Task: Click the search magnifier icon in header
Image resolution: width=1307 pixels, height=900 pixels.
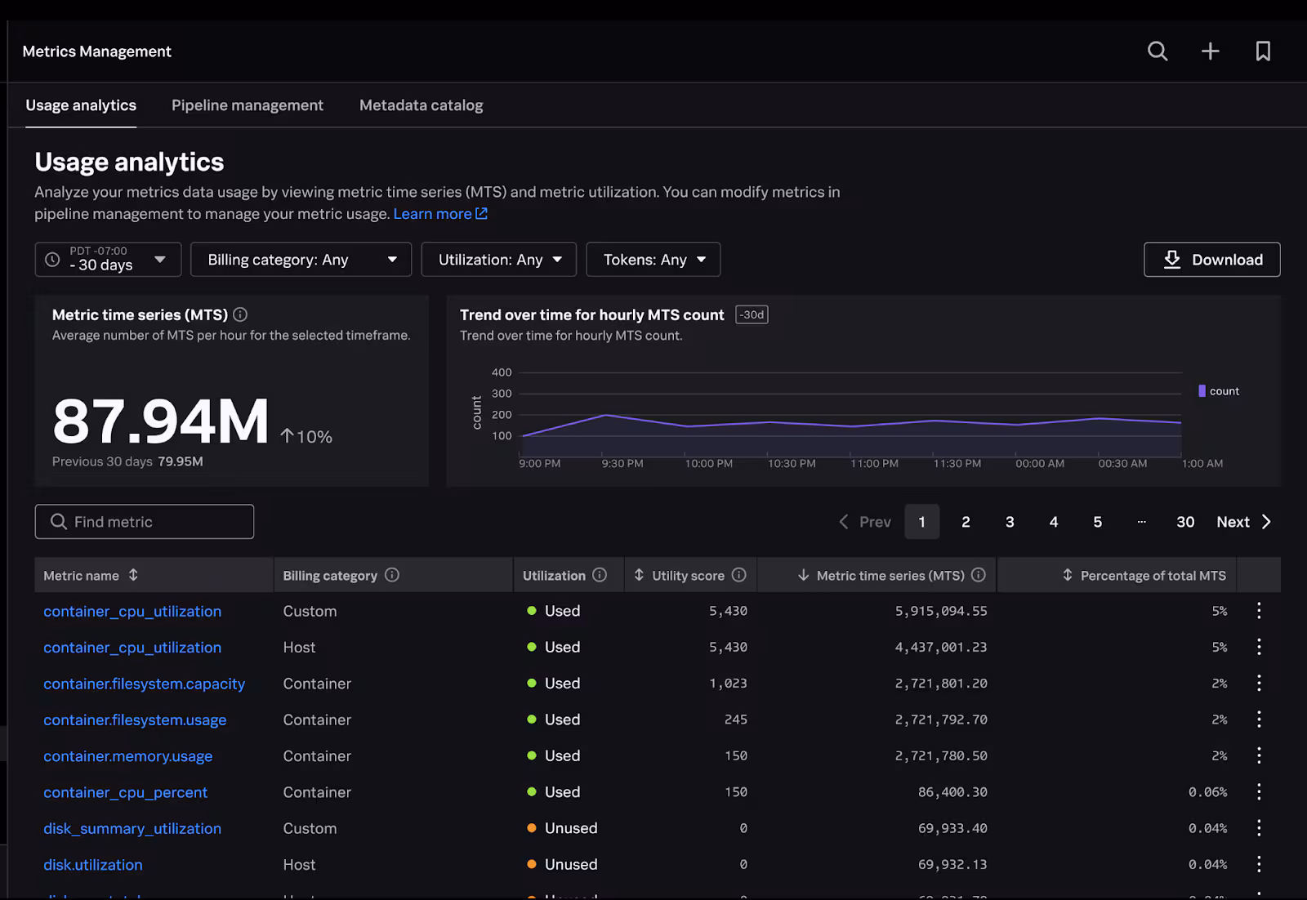Action: pyautogui.click(x=1157, y=51)
